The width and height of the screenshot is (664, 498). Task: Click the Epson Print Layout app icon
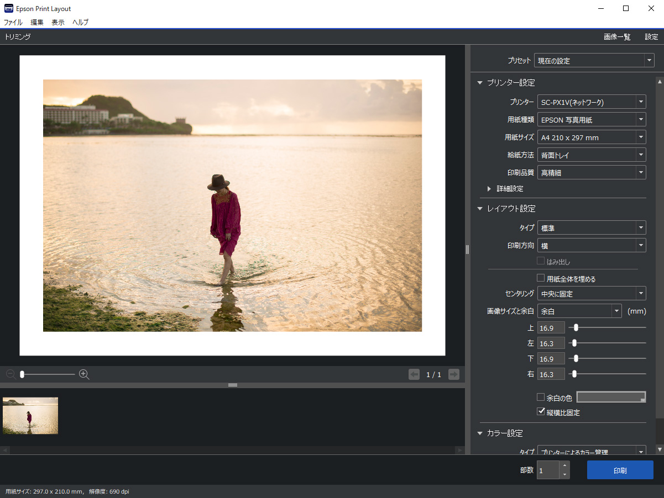tap(9, 8)
